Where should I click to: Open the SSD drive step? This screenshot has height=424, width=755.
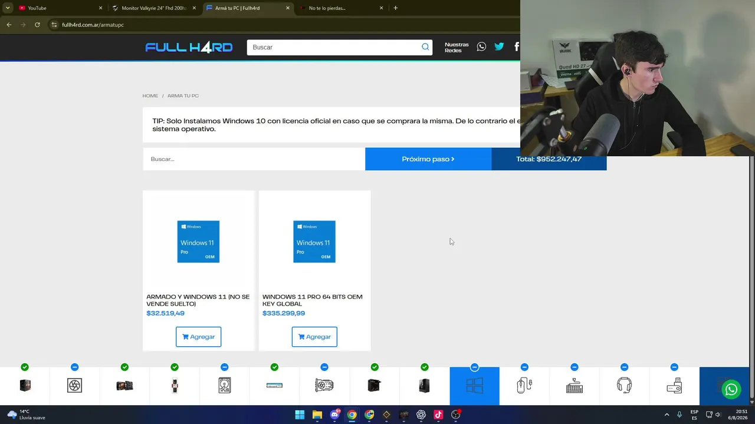point(274,386)
